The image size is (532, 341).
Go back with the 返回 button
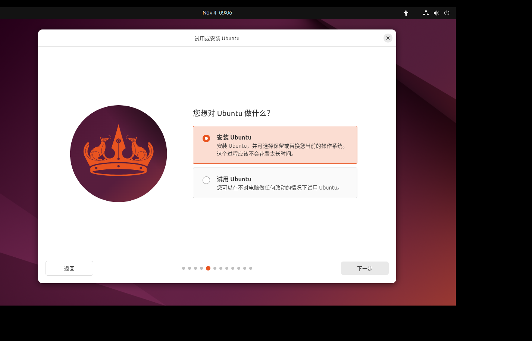point(69,268)
